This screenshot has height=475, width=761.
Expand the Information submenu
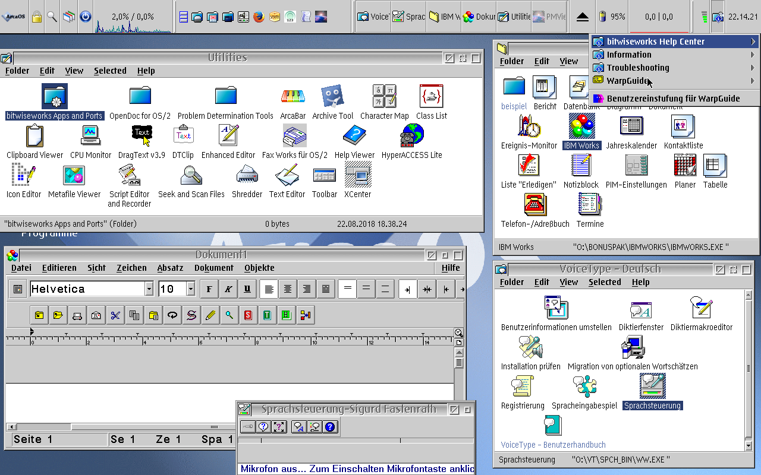674,55
